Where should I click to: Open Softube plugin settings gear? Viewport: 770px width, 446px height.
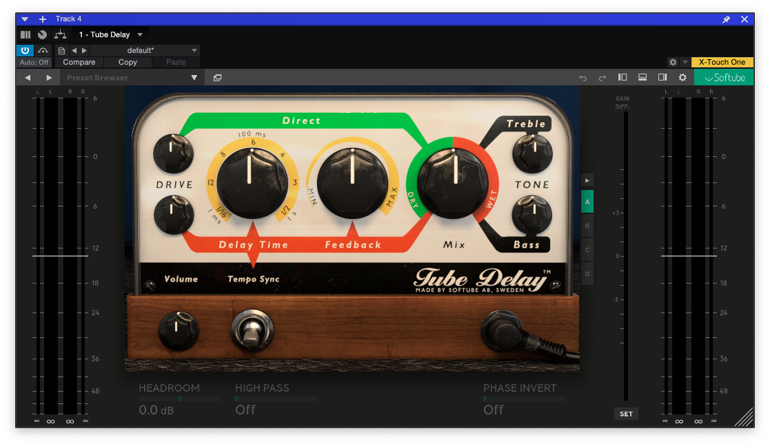pyautogui.click(x=682, y=78)
